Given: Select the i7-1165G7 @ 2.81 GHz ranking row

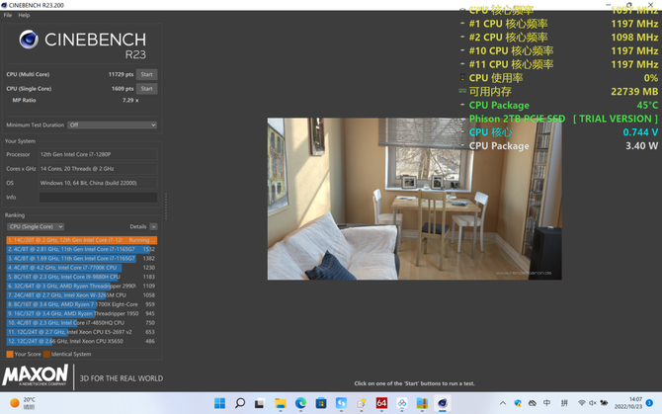Looking at the screenshot, I should [81, 249].
